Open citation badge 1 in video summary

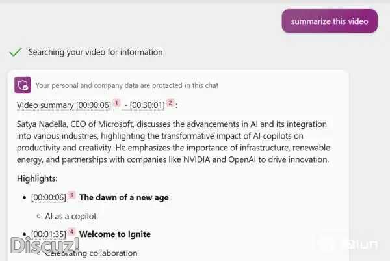(x=116, y=103)
